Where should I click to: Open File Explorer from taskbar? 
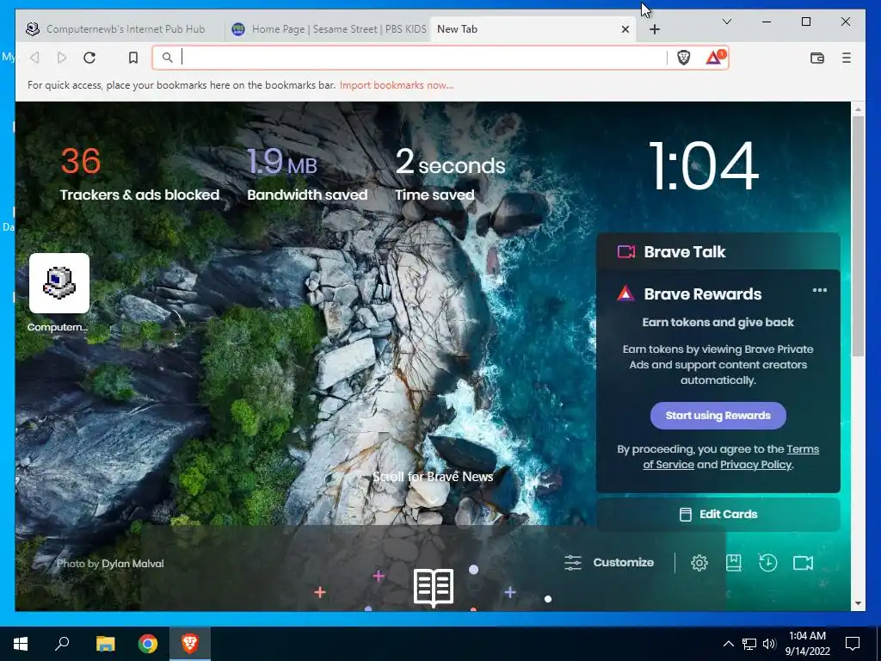105,644
